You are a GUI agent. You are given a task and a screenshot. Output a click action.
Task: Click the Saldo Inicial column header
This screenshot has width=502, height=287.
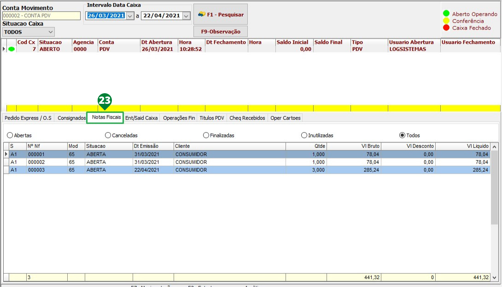294,42
